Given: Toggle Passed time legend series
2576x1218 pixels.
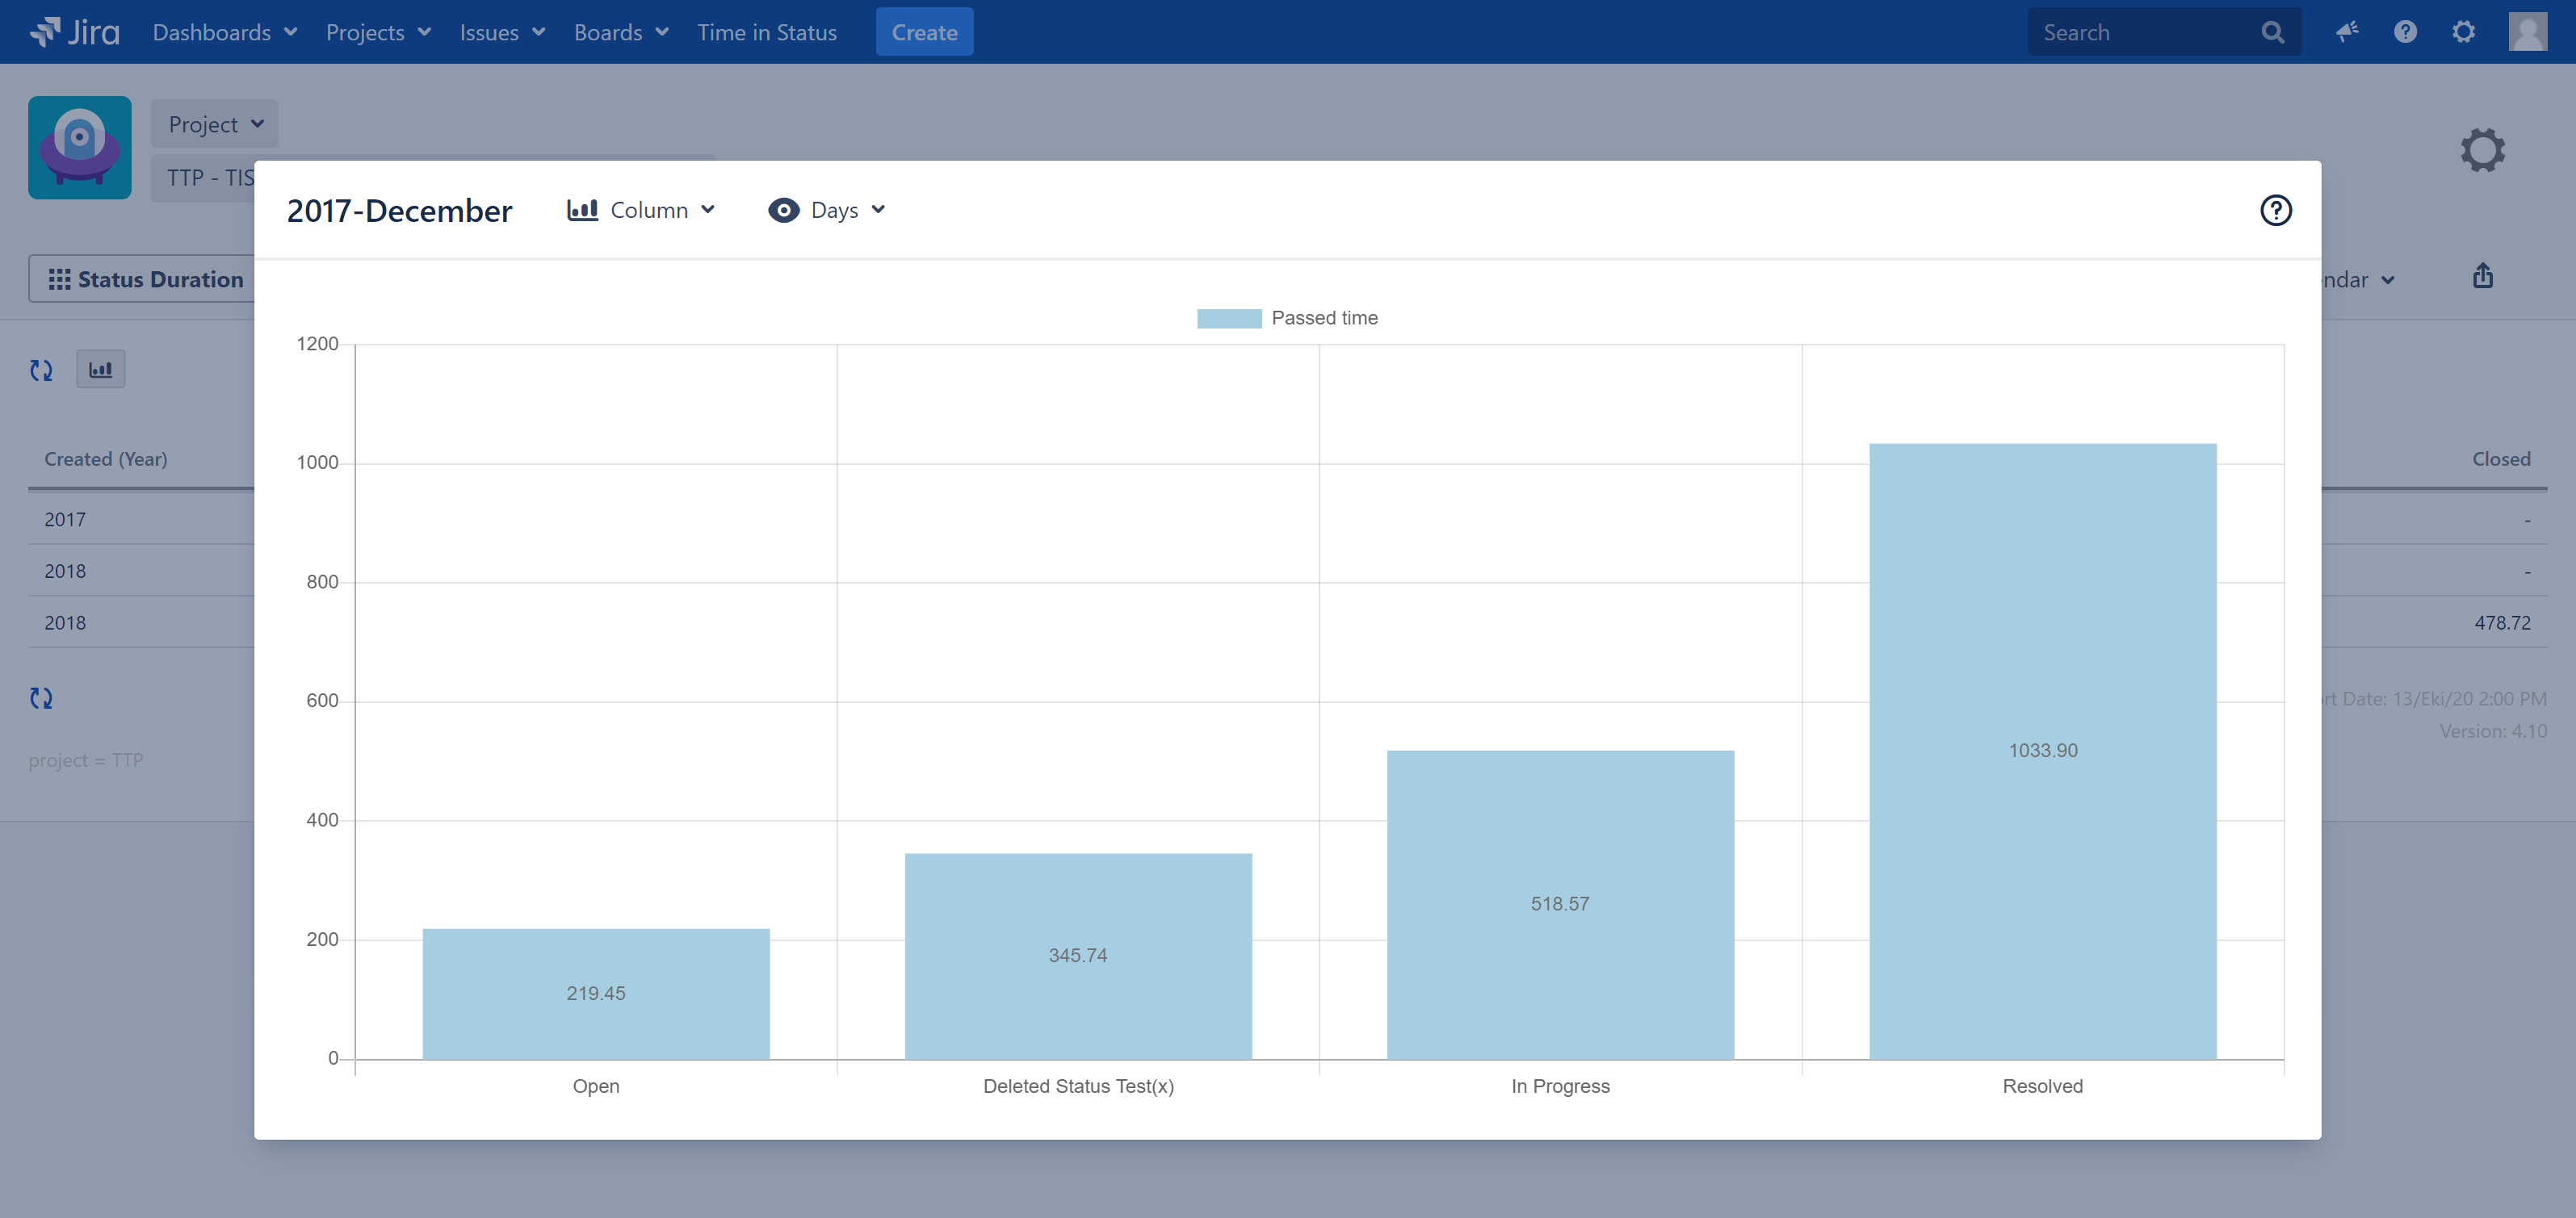Looking at the screenshot, I should pos(1287,318).
